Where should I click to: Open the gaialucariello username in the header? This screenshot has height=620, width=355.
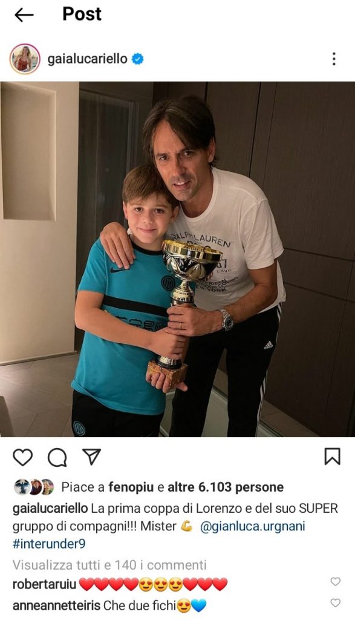click(87, 59)
